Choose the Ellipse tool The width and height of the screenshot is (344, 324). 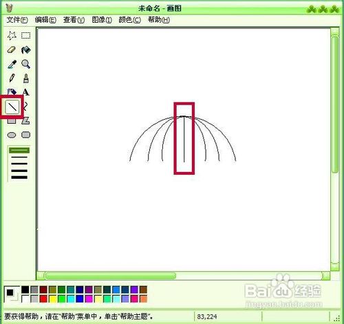(12, 135)
